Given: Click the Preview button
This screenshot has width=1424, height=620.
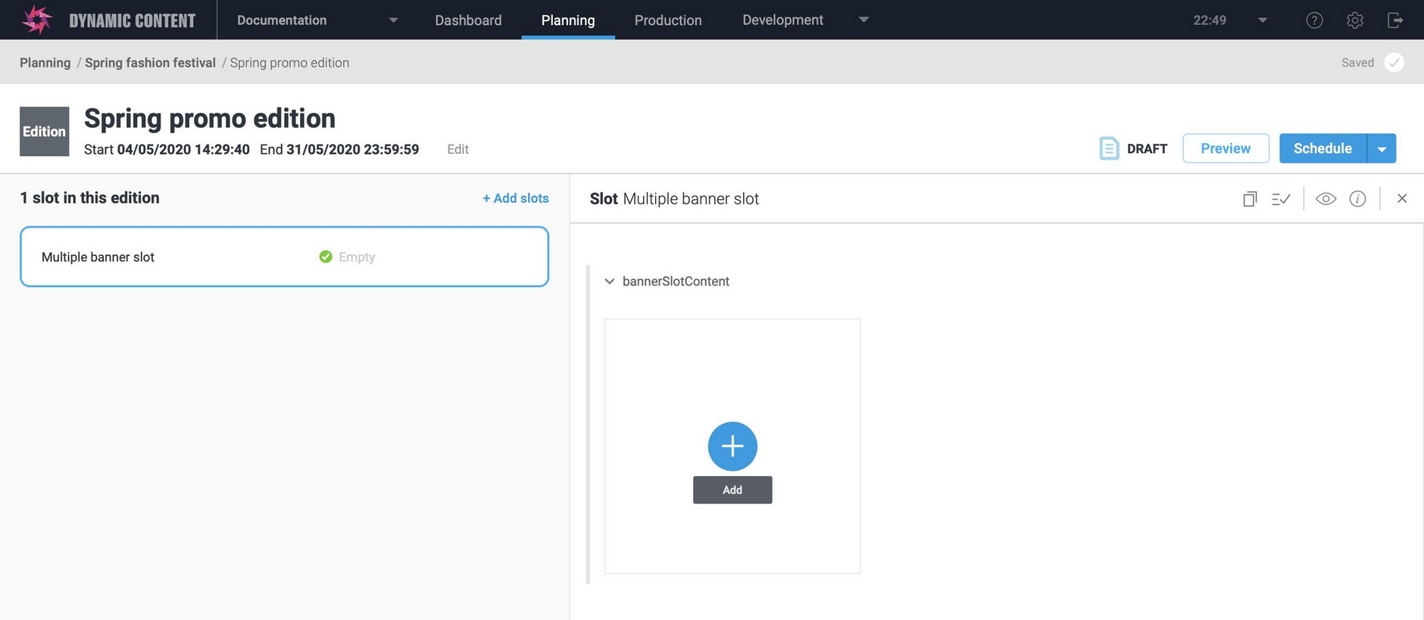Looking at the screenshot, I should (1225, 148).
